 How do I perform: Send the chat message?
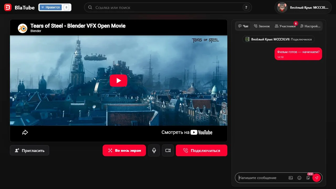coord(317,178)
